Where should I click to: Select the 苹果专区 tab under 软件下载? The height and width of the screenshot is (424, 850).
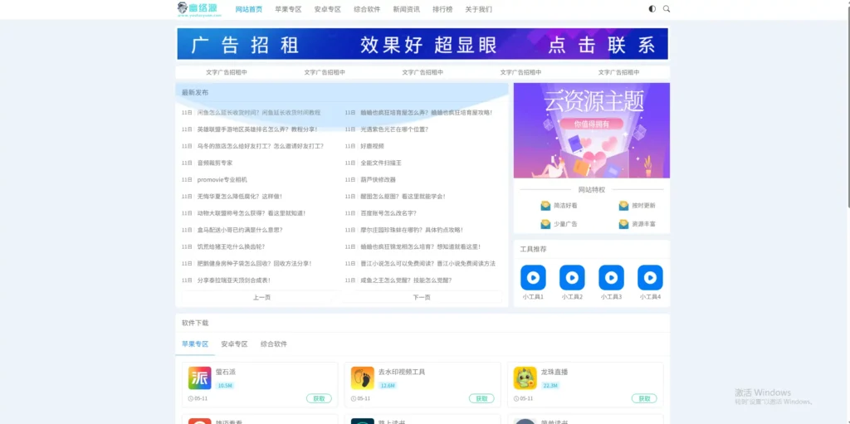pos(195,344)
